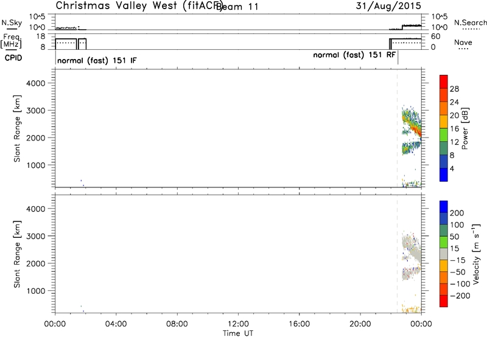
Task: Pick the red bottom segment of Velocity colorbar
Action: click(444, 301)
